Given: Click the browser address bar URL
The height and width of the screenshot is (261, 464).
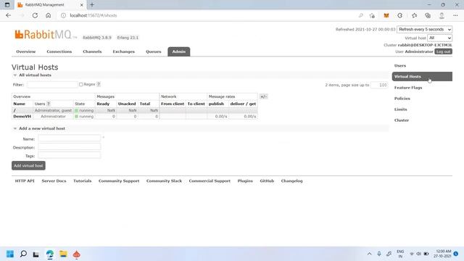Looking at the screenshot, I should 94,15.
